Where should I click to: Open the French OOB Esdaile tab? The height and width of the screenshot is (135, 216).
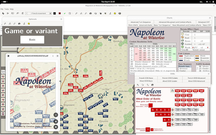pos(170,78)
